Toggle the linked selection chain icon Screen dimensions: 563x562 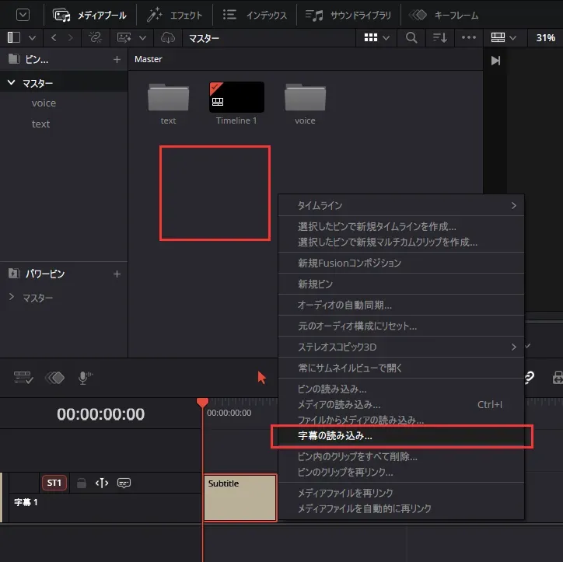[530, 378]
